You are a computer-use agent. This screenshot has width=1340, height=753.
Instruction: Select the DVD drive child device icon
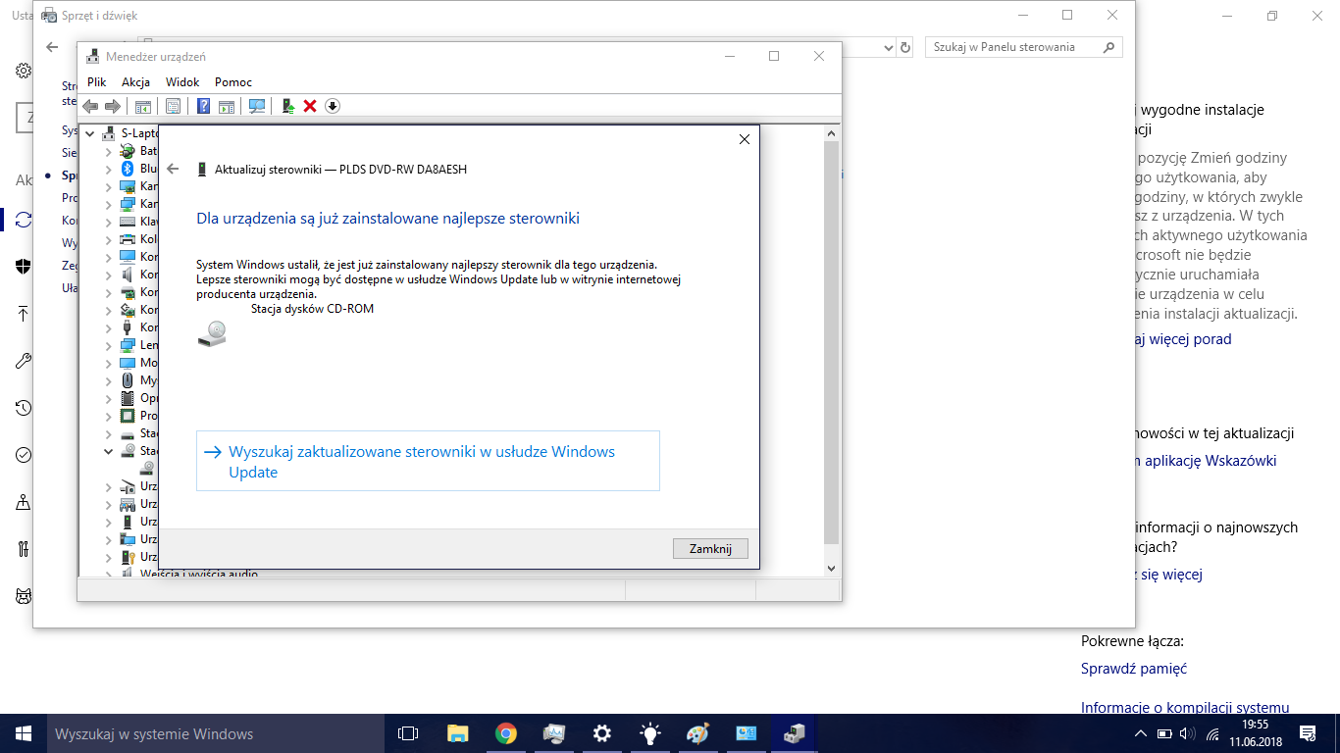coord(147,469)
